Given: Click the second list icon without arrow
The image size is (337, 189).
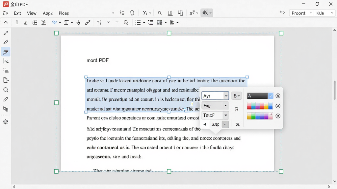Looking at the screenshot, I should tap(150, 23).
